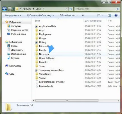The width and height of the screenshot is (122, 114).
Task: Open the Упорядочить dropdown menu
Action: click(x=13, y=15)
